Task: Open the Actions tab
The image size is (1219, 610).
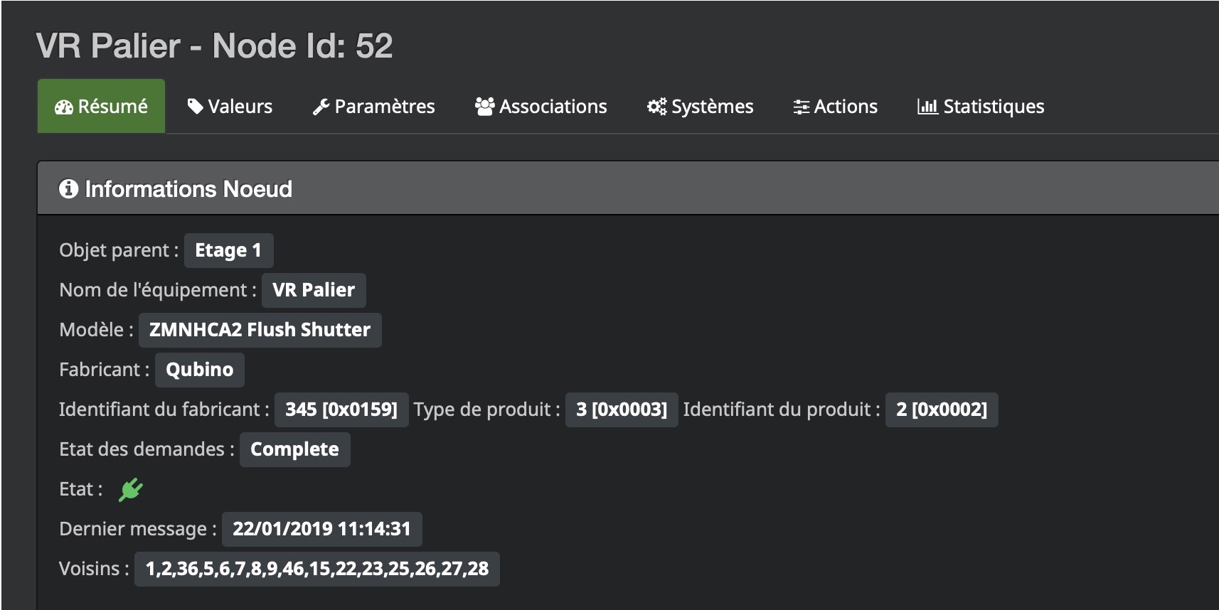Action: (x=835, y=106)
